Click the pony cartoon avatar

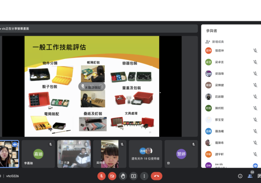coord(208,74)
